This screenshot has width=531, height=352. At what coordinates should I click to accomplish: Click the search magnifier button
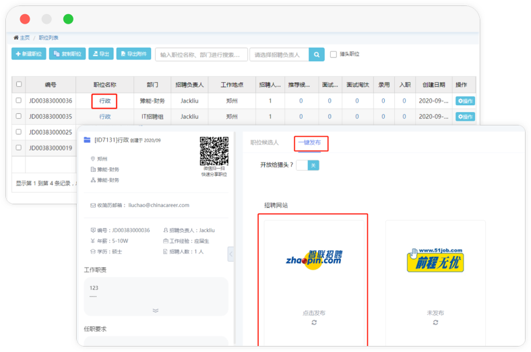pos(317,55)
